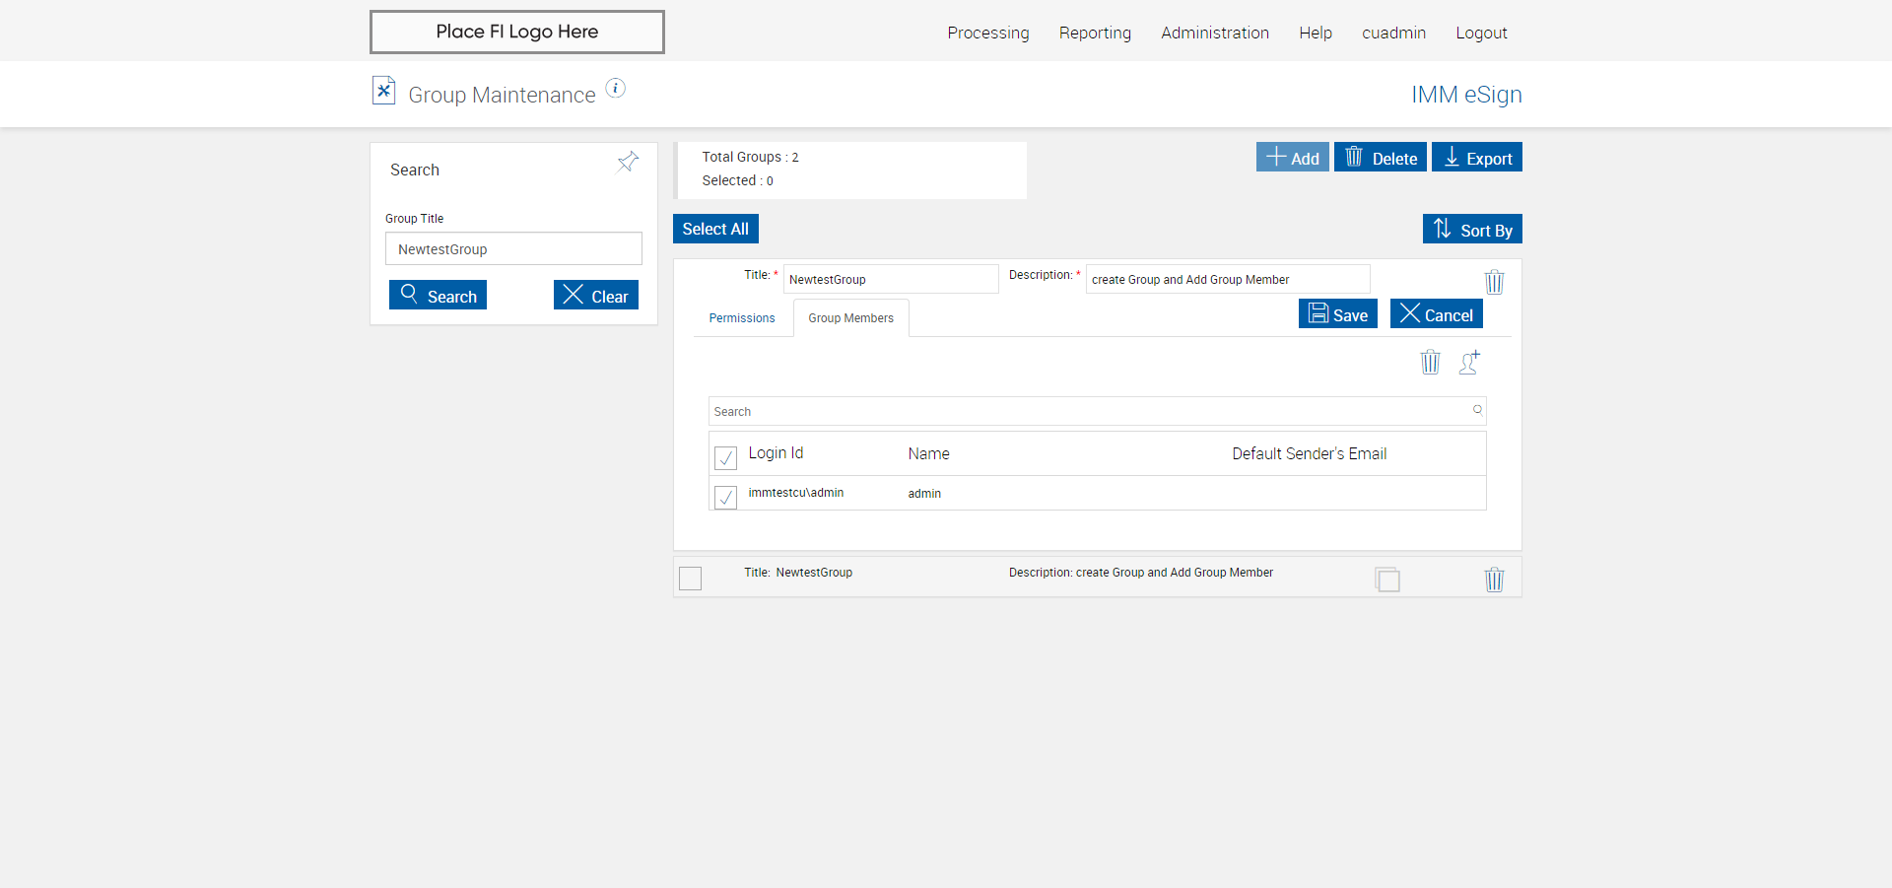1892x888 pixels.
Task: Open the Sort By options
Action: tap(1472, 230)
